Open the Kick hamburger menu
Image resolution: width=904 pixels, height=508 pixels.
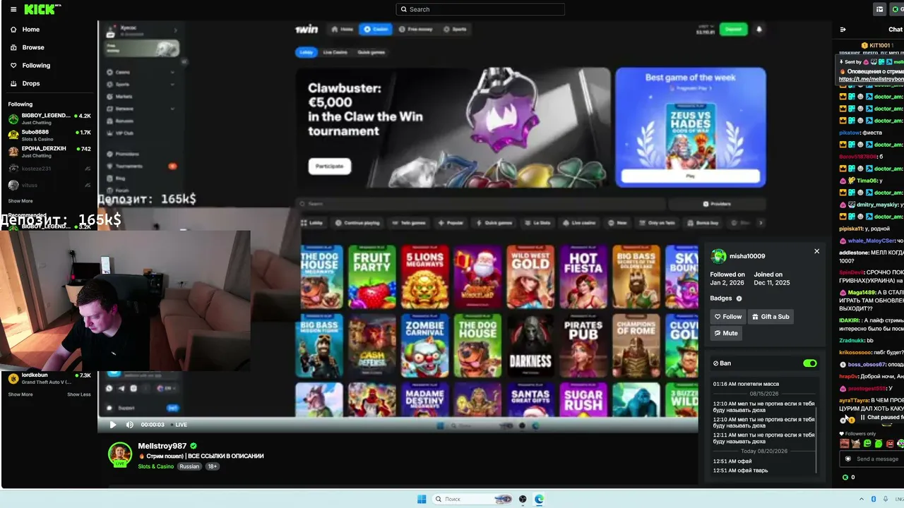(13, 9)
